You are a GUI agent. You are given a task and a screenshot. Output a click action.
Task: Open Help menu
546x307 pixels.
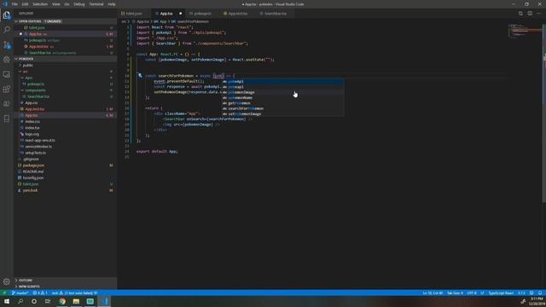(x=112, y=4)
